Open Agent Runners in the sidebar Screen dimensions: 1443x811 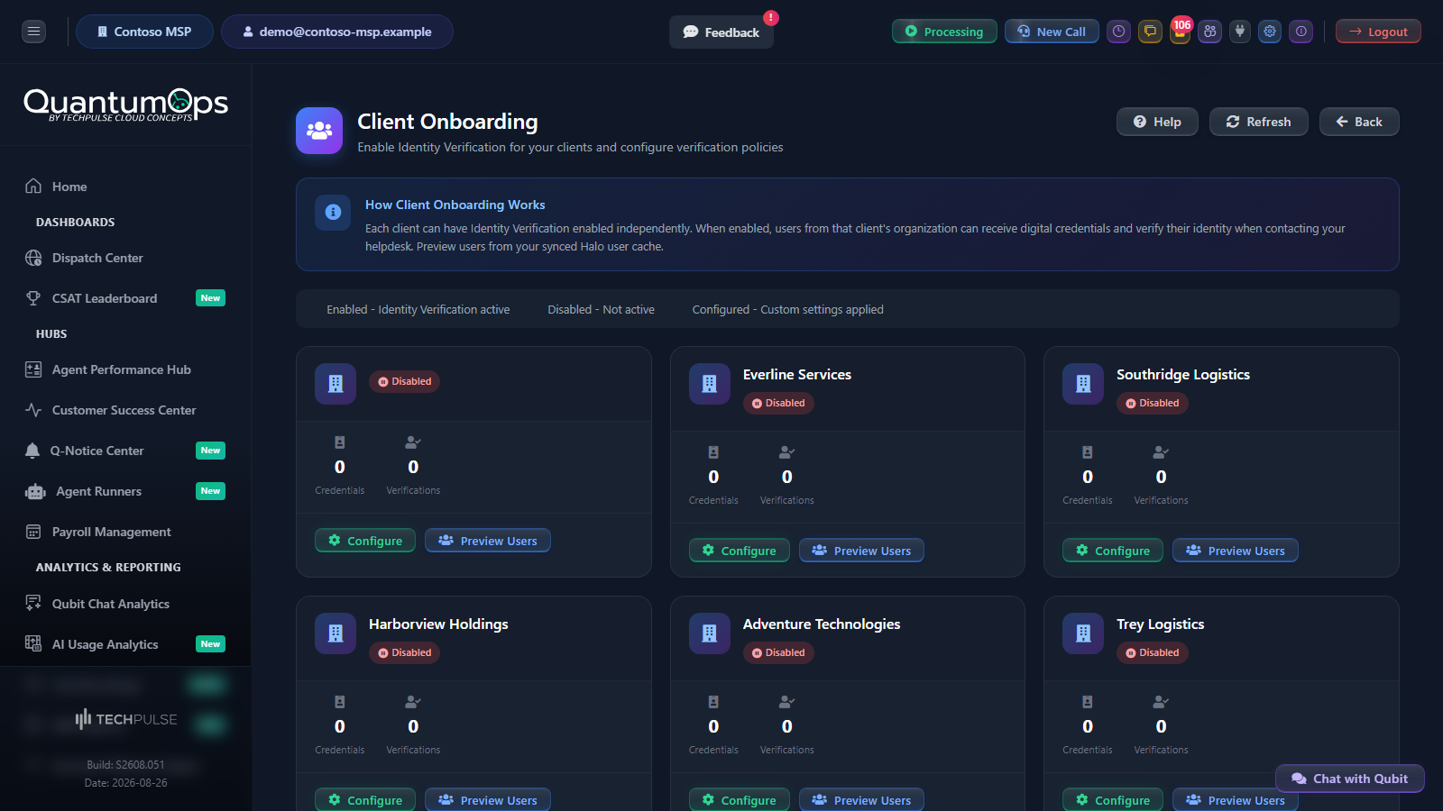coord(125,491)
